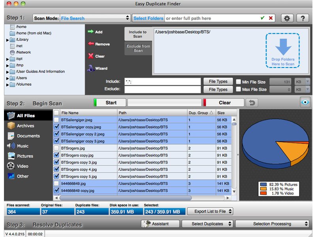Click the /home folder icon
The height and width of the screenshot is (237, 316).
[x=12, y=27]
